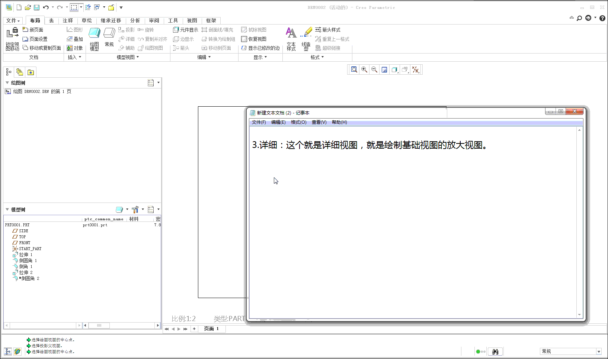Open the Display Style icon in graphics toolbar
This screenshot has width=608, height=359.
394,69
